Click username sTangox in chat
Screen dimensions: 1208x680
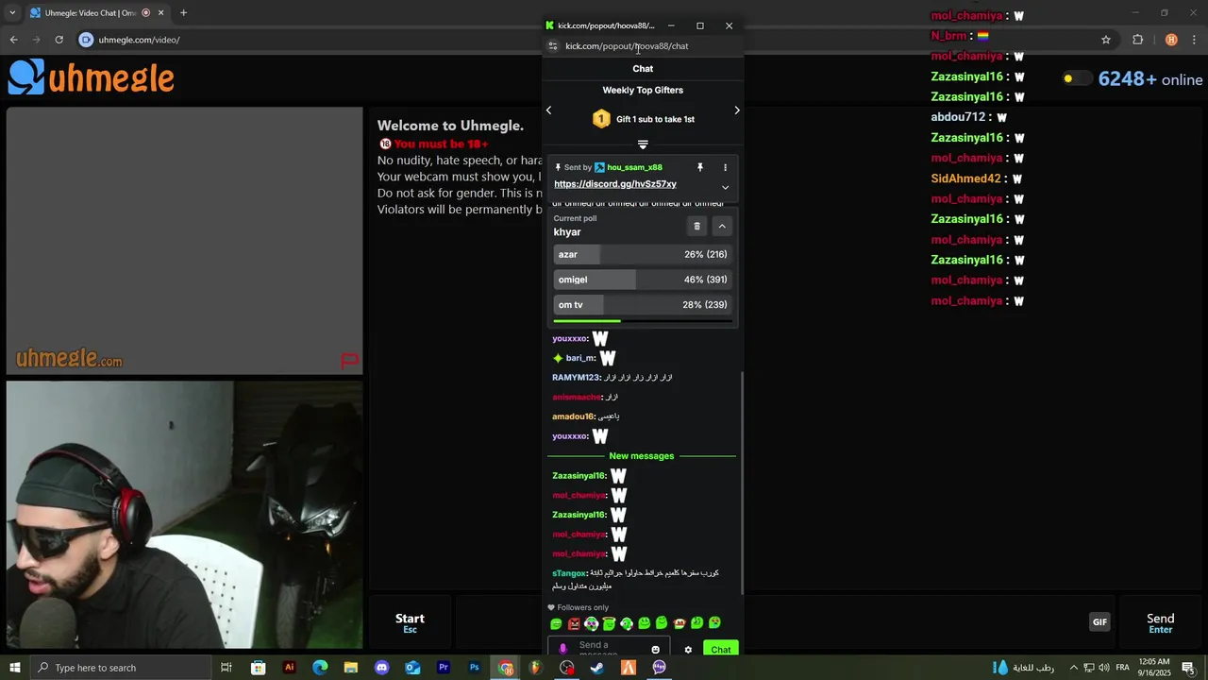point(569,573)
